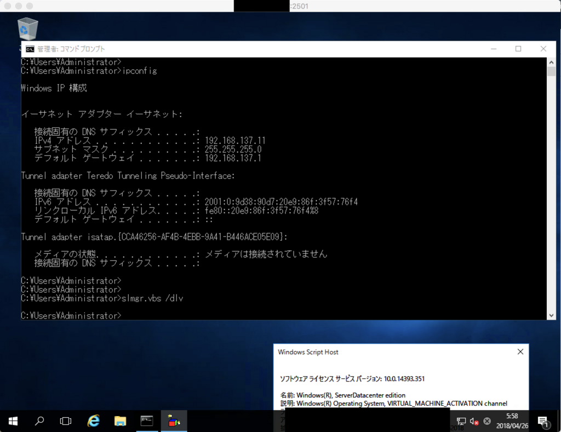Click the muted volume tray icon
Image resolution: width=561 pixels, height=432 pixels.
point(474,421)
